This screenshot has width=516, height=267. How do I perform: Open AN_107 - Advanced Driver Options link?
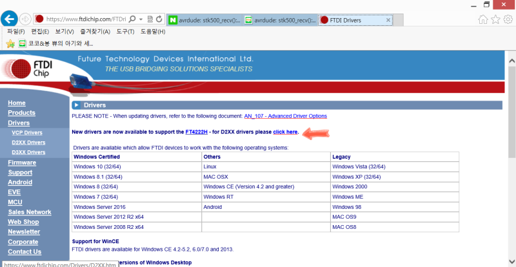tap(286, 116)
